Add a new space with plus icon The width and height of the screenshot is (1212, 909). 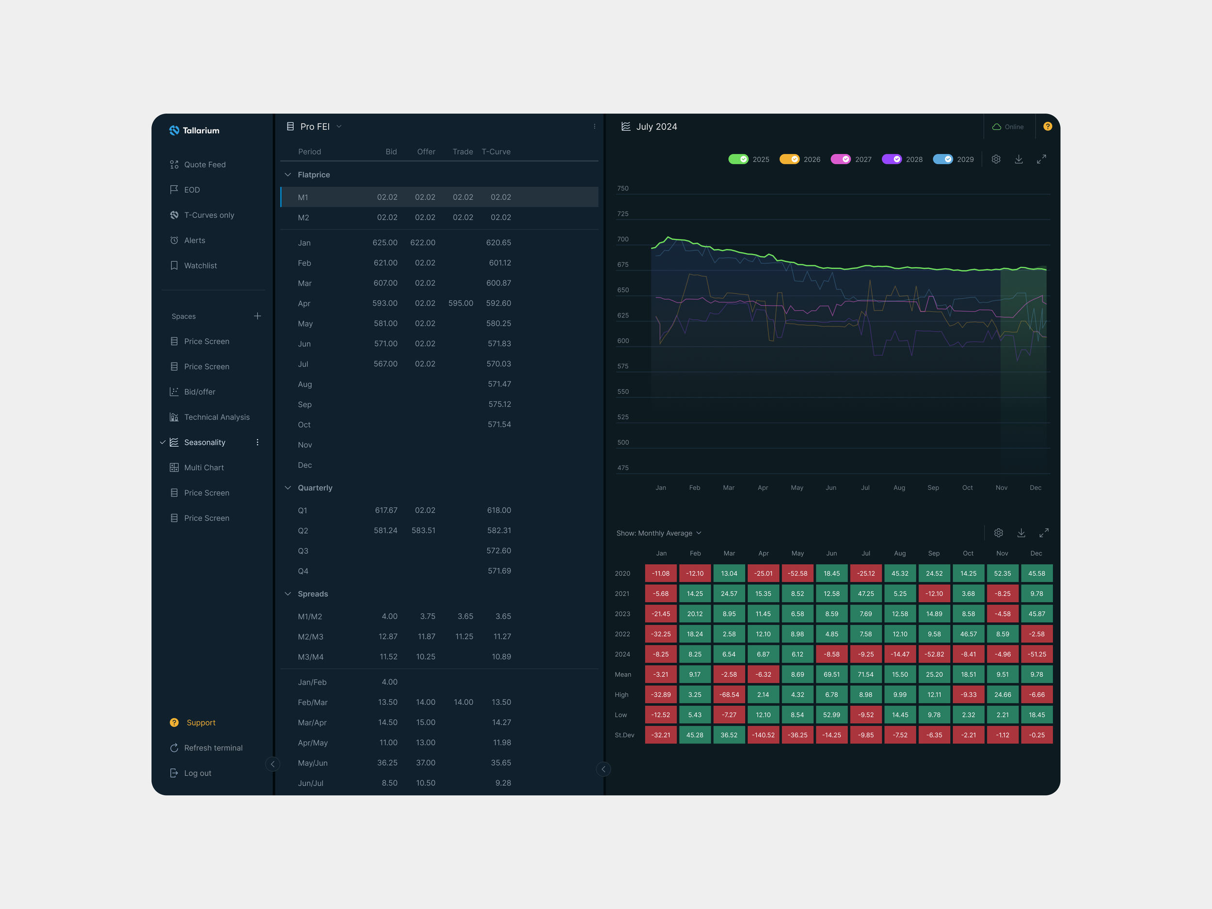pos(257,316)
